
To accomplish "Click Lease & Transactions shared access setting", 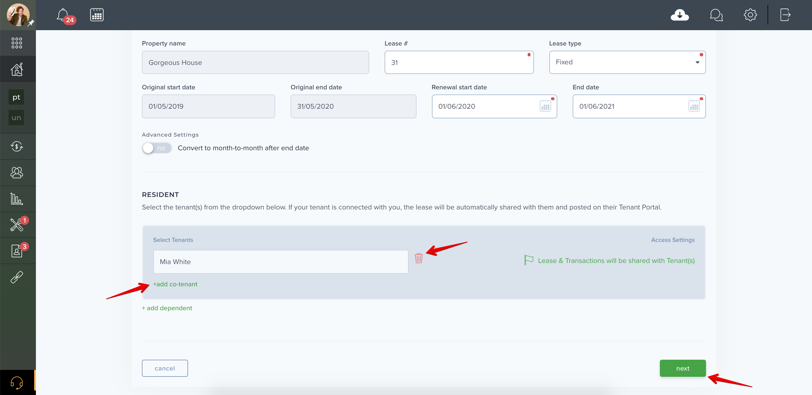I will tap(616, 261).
